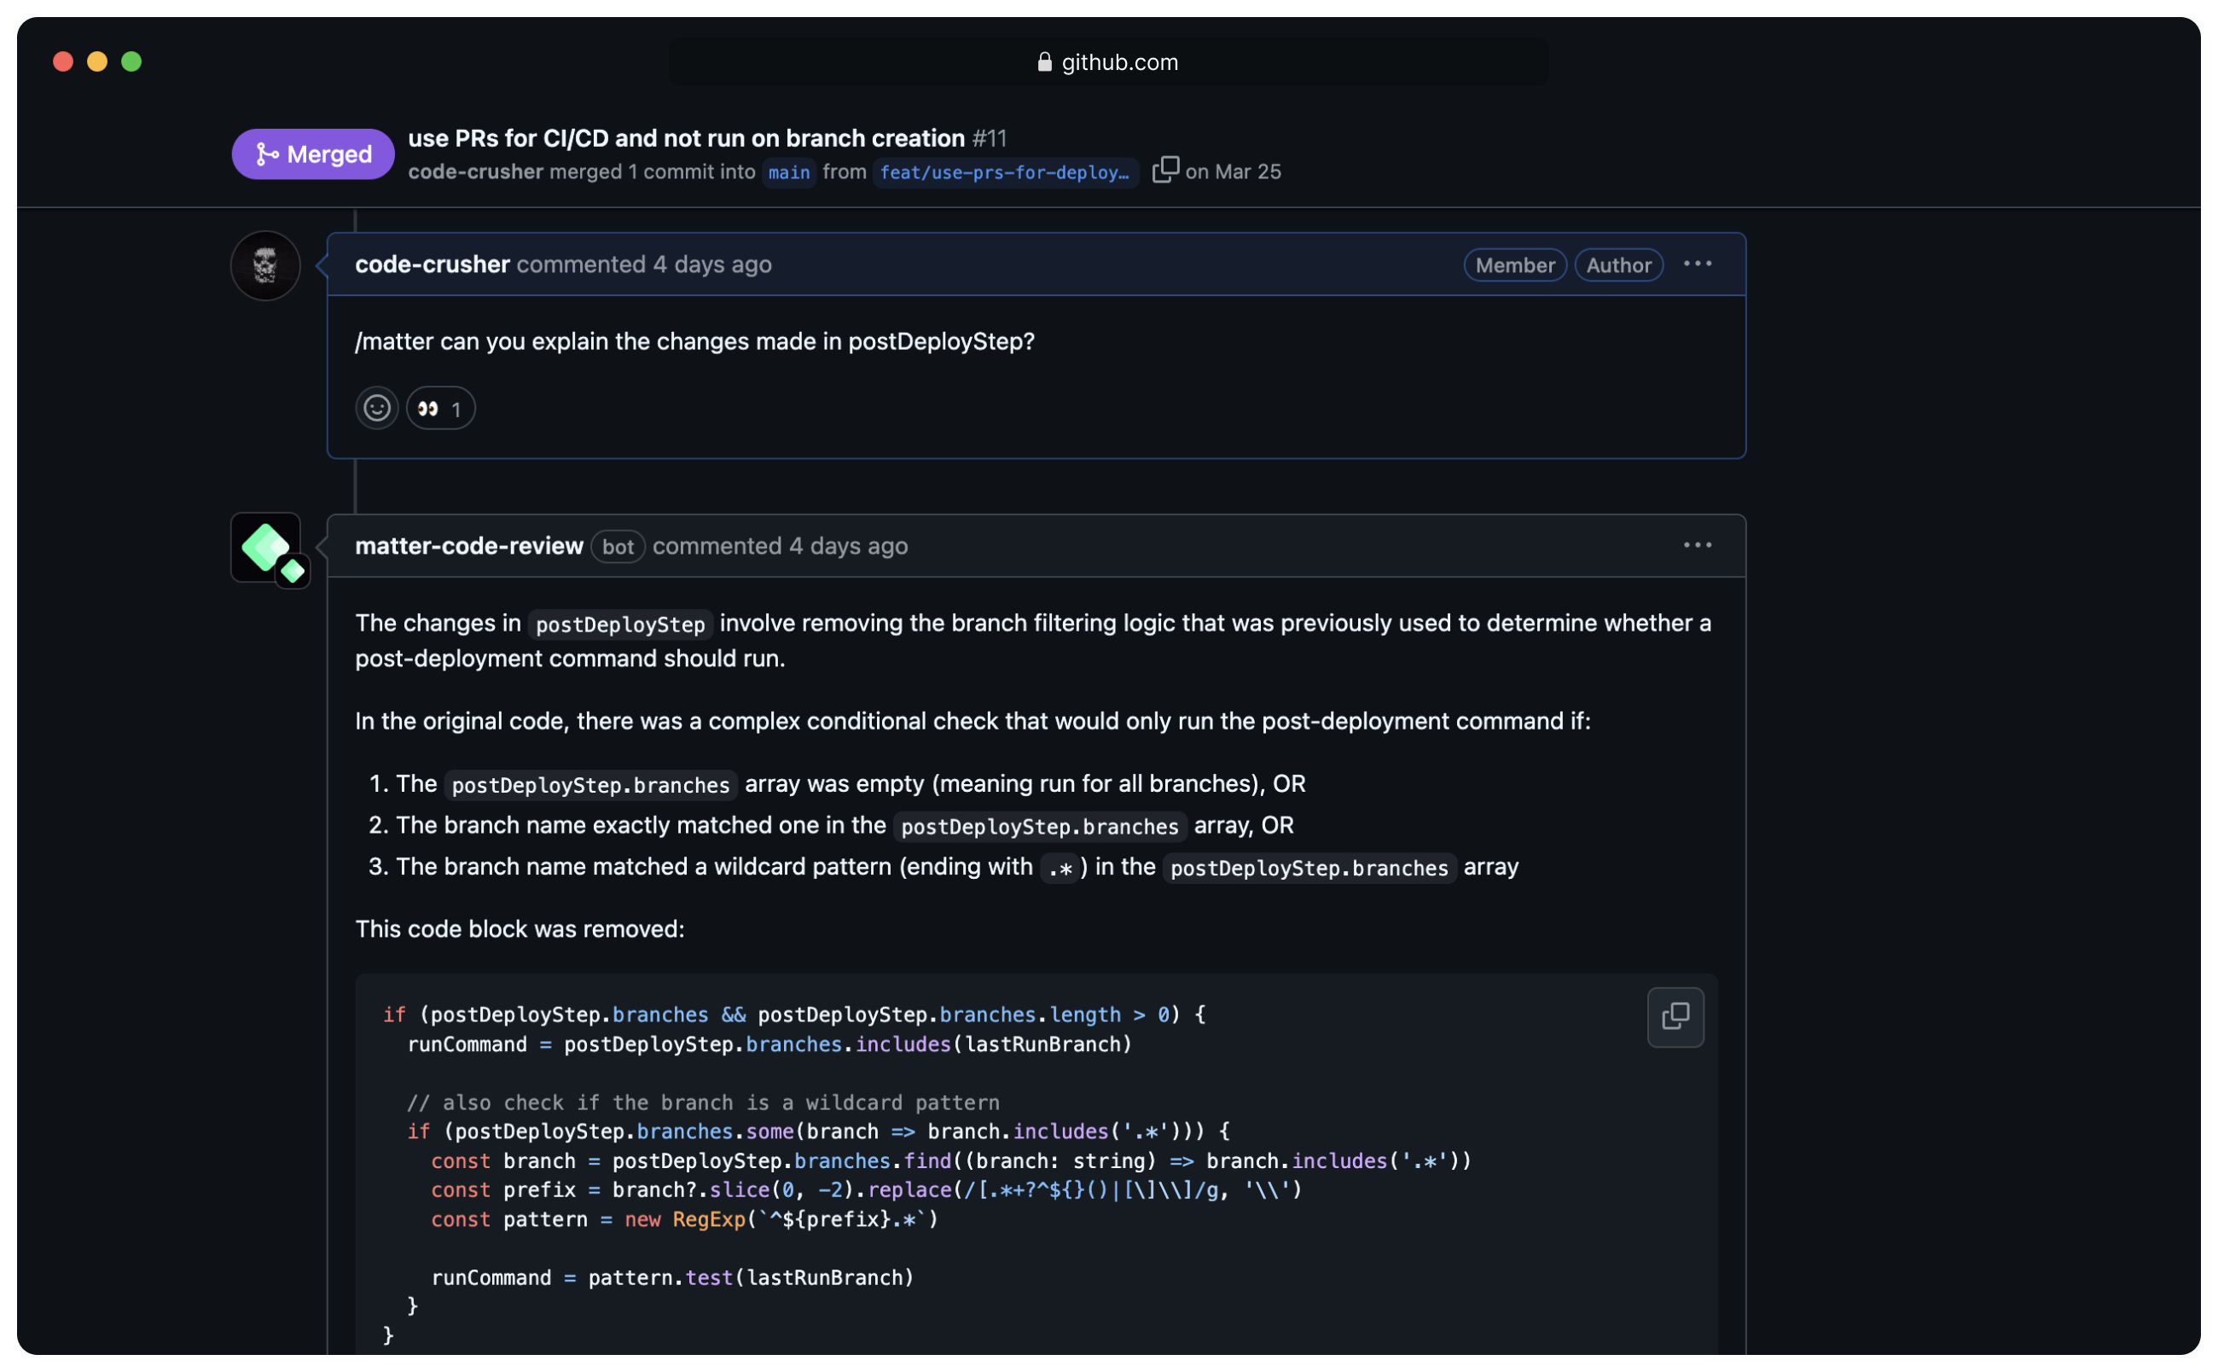
Task: Click the '// also check if the branch' code comment
Action: tap(702, 1102)
